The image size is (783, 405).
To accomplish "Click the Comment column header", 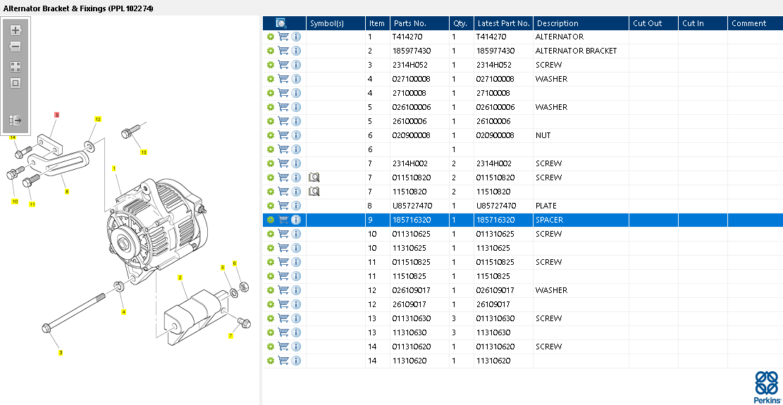I will (x=755, y=23).
